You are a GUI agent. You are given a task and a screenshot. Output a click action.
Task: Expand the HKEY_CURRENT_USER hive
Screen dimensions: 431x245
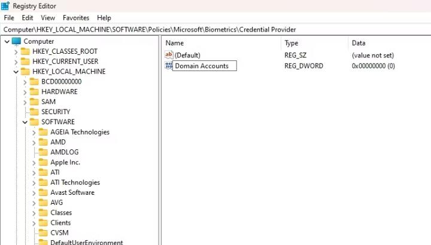[x=16, y=62]
